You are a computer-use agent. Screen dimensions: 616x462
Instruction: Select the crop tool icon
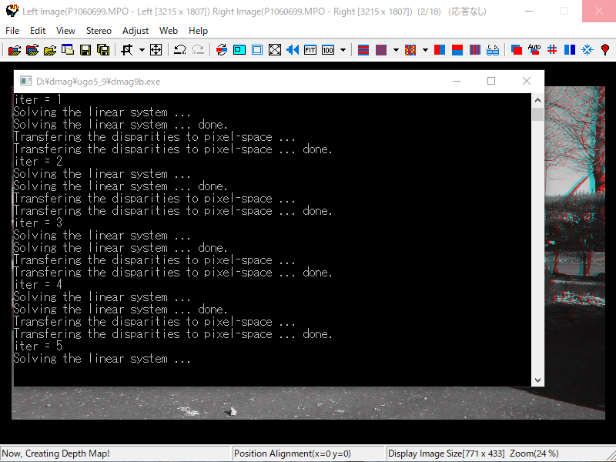click(x=127, y=50)
